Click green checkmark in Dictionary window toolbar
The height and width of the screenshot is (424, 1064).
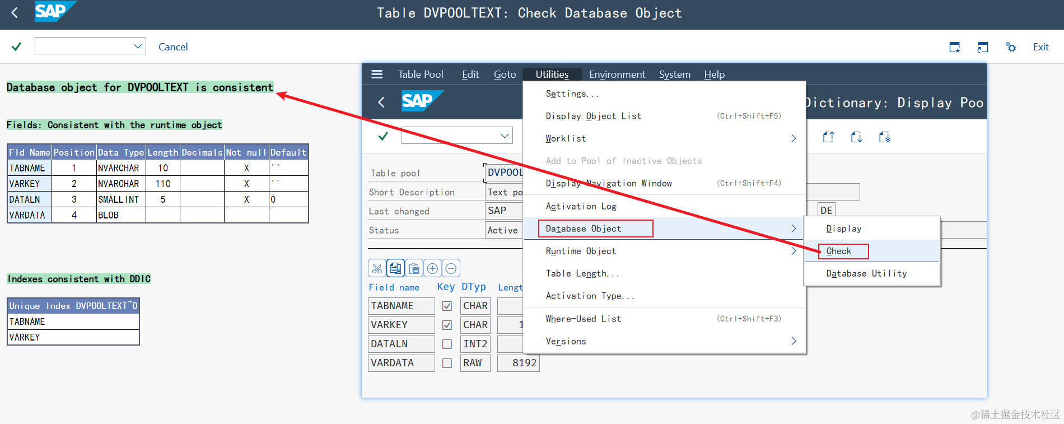point(383,136)
